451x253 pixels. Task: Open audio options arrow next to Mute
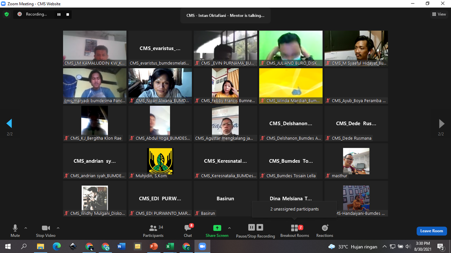point(25,228)
